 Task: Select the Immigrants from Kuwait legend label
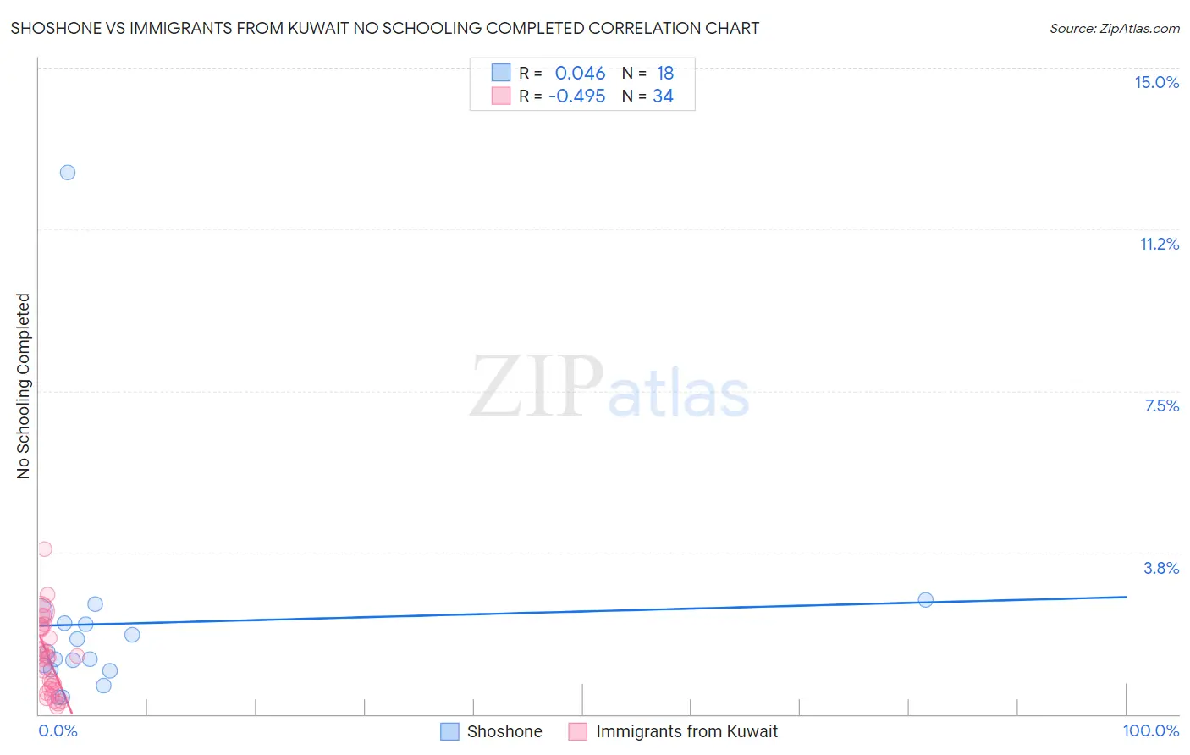(686, 731)
